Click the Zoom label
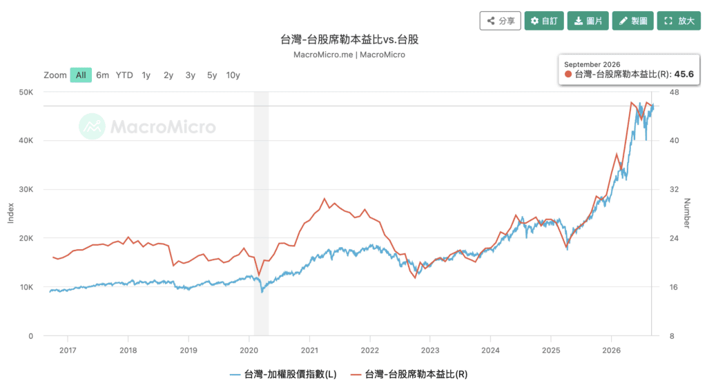 [x=55, y=75]
